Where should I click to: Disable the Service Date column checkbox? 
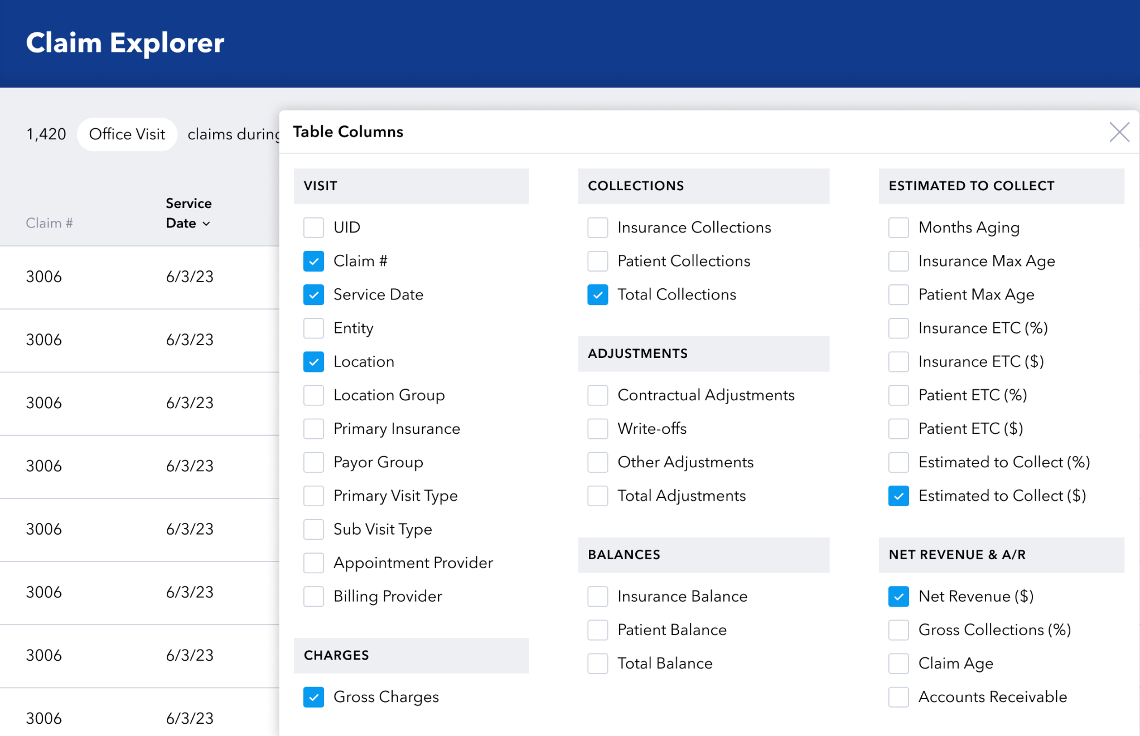pyautogui.click(x=313, y=294)
